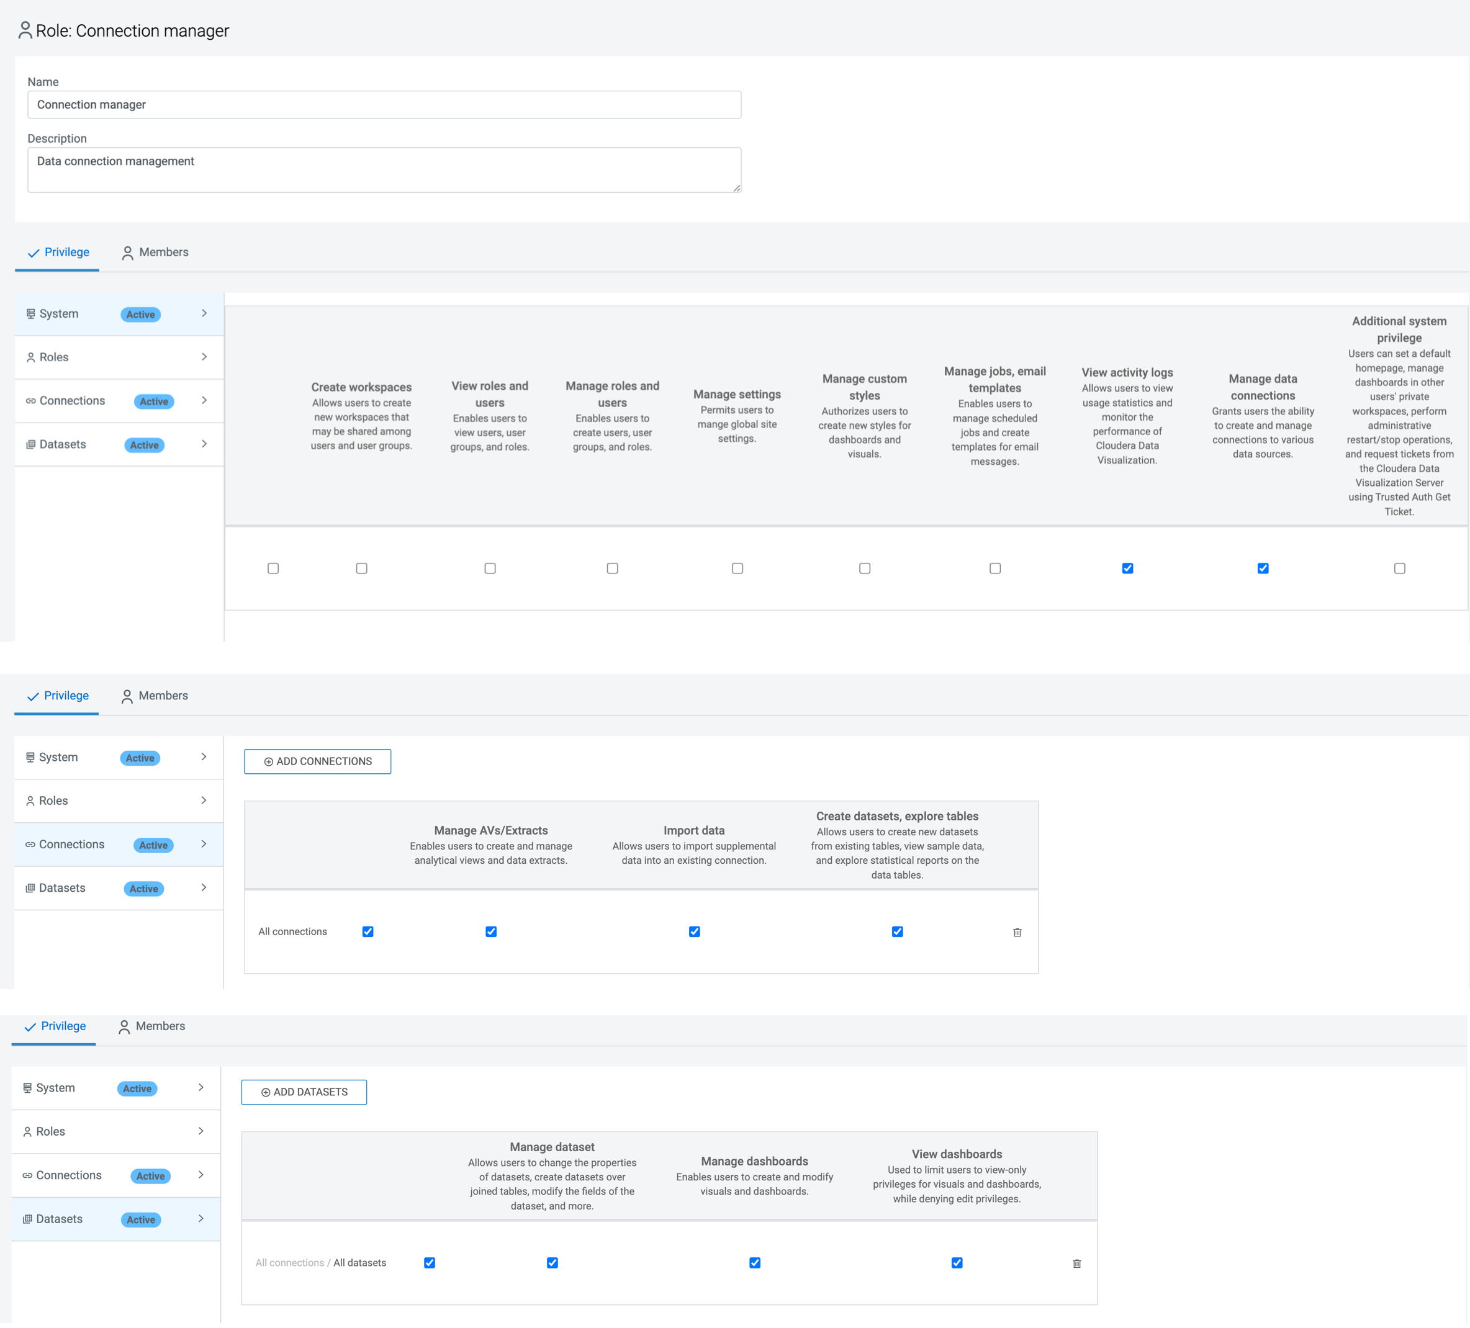Expand top Roles section chevron
Image resolution: width=1470 pixels, height=1328 pixels.
point(204,357)
